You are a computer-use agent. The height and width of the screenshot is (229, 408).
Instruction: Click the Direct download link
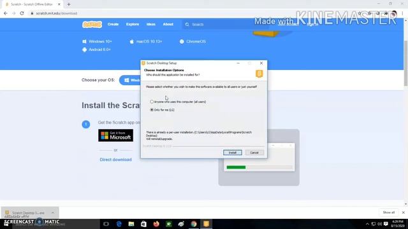coord(115,160)
